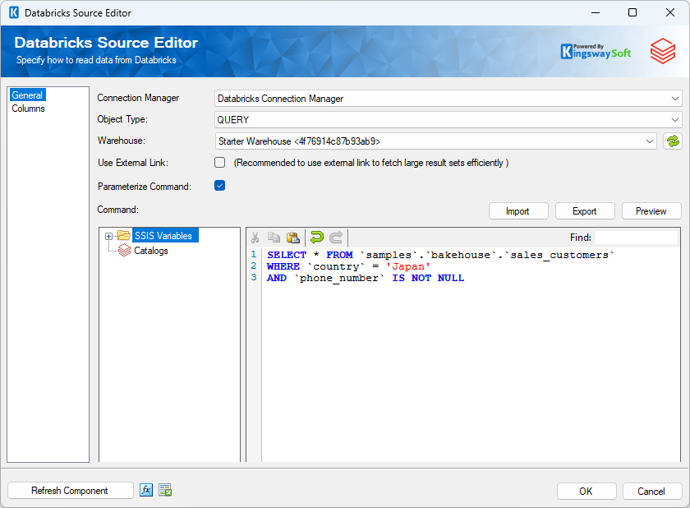This screenshot has height=508, width=690.
Task: Click the Preview button
Action: pos(651,211)
